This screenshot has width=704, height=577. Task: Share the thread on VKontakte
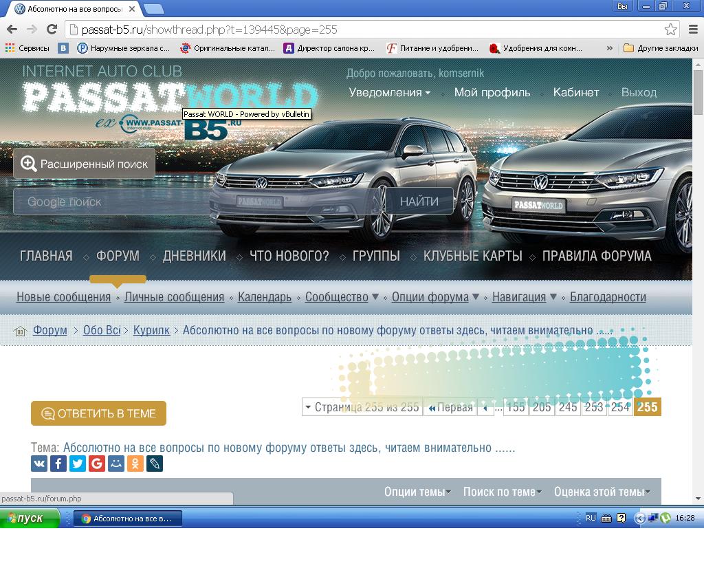coord(39,464)
